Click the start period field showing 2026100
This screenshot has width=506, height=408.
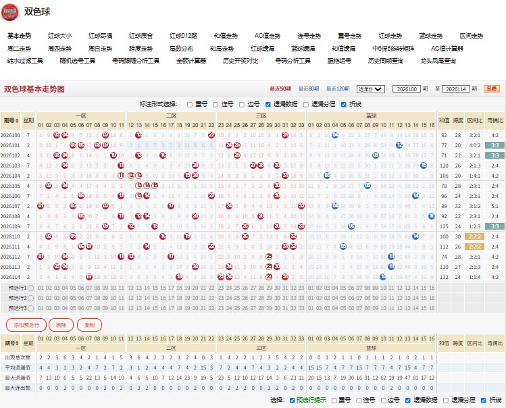pos(407,89)
